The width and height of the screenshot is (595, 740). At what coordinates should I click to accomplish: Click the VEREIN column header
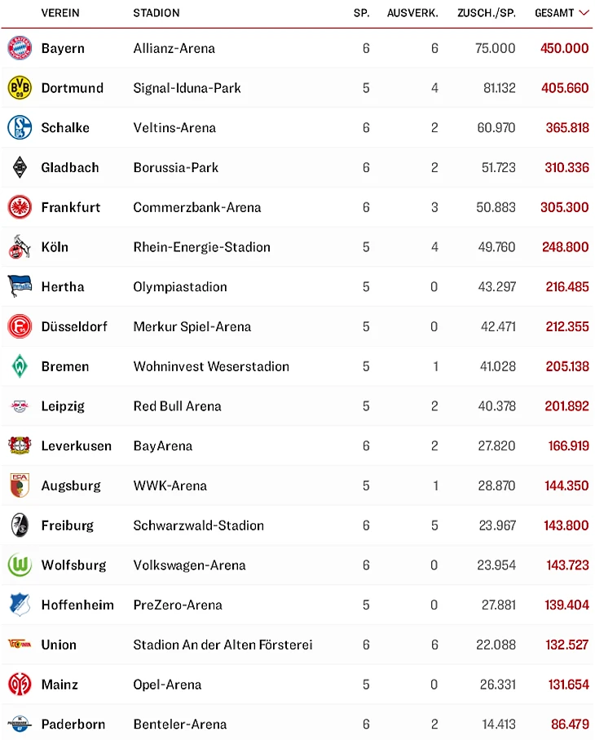pyautogui.click(x=60, y=13)
